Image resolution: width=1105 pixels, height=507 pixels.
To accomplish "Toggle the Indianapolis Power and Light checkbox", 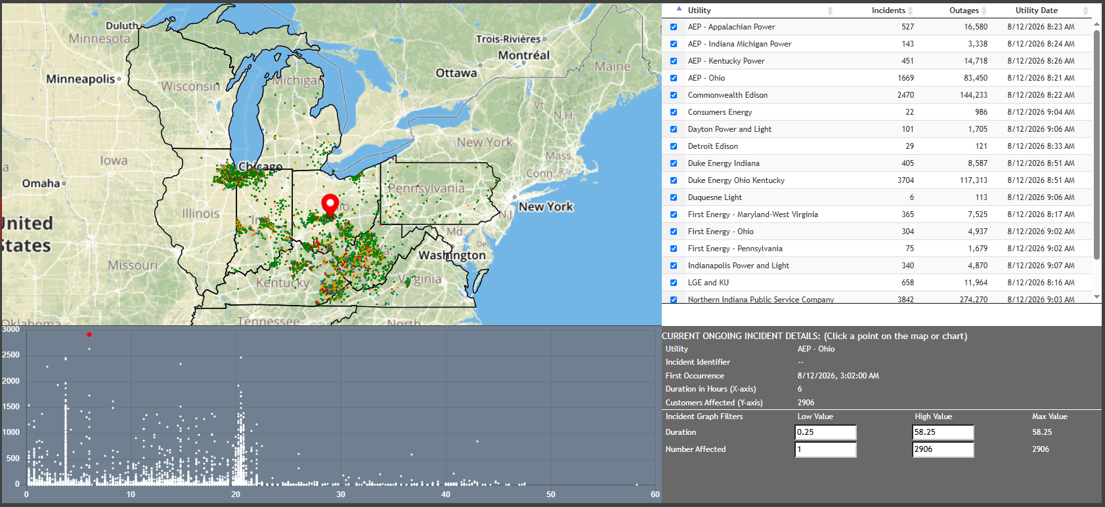I will pyautogui.click(x=674, y=266).
